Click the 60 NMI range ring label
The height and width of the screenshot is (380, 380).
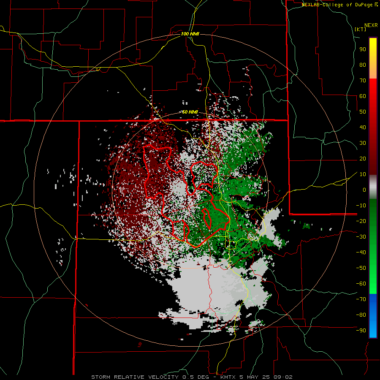190,112
